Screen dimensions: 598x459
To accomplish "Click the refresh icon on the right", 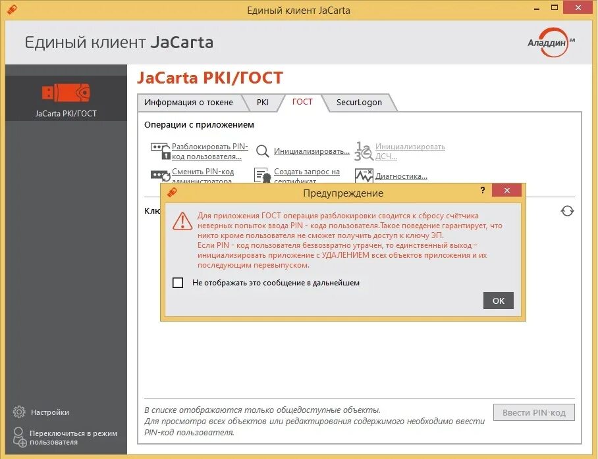I will click(567, 210).
